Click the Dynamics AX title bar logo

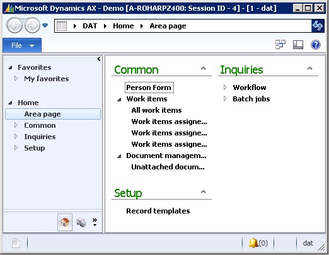[9, 8]
